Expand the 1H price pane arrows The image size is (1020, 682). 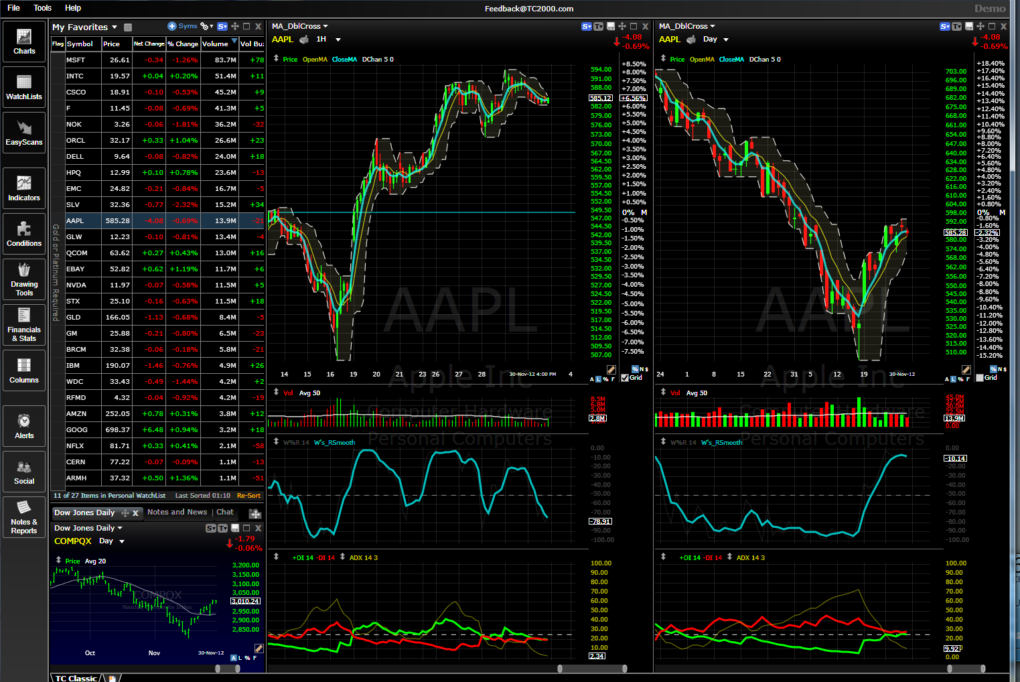[276, 58]
